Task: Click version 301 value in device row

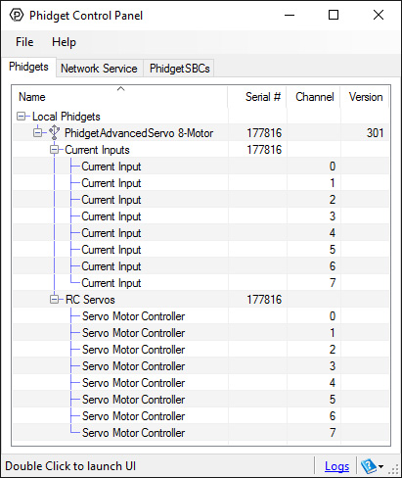Action: (375, 133)
